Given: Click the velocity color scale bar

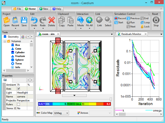Looking at the screenshot, I should coord(75,104).
